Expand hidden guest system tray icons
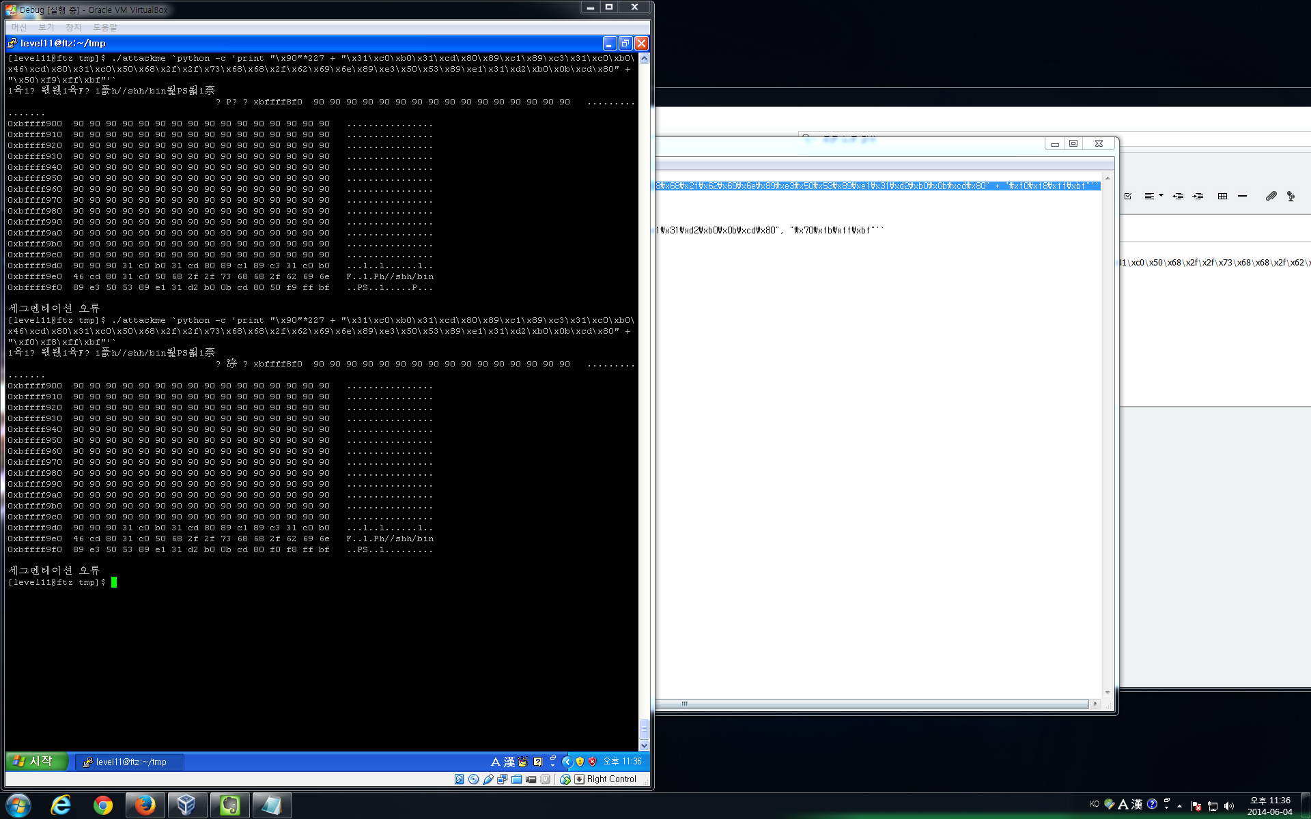 pyautogui.click(x=567, y=762)
